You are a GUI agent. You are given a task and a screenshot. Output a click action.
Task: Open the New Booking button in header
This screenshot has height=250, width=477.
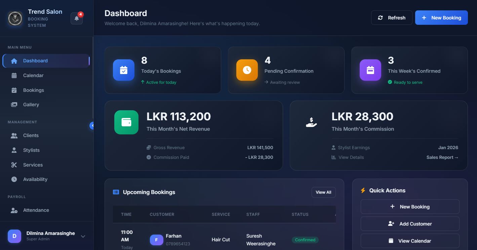[441, 17]
